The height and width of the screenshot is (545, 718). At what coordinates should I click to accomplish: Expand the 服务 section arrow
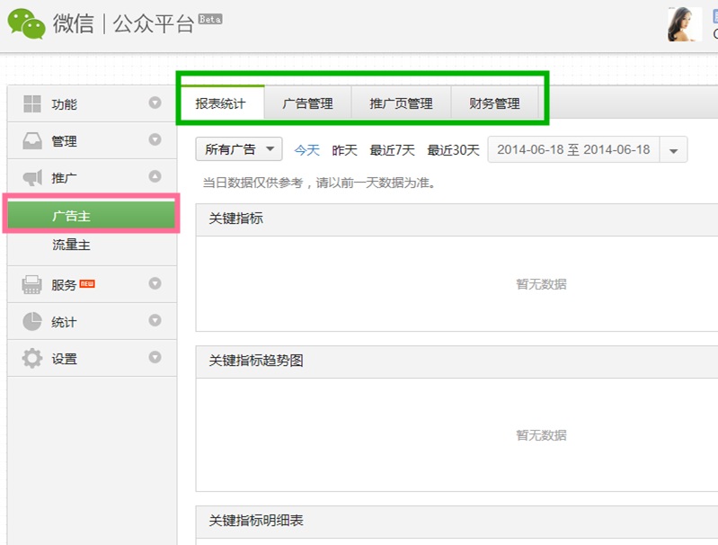155,284
